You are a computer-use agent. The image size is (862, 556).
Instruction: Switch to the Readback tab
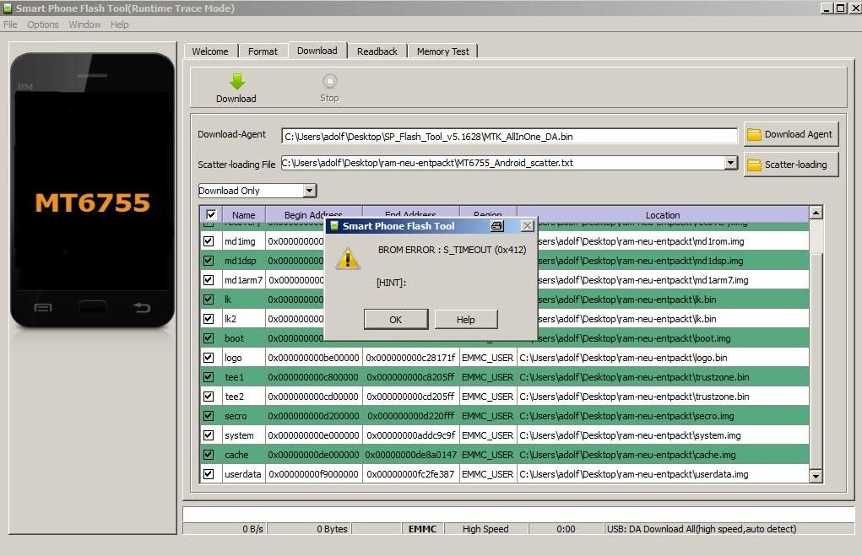[377, 51]
